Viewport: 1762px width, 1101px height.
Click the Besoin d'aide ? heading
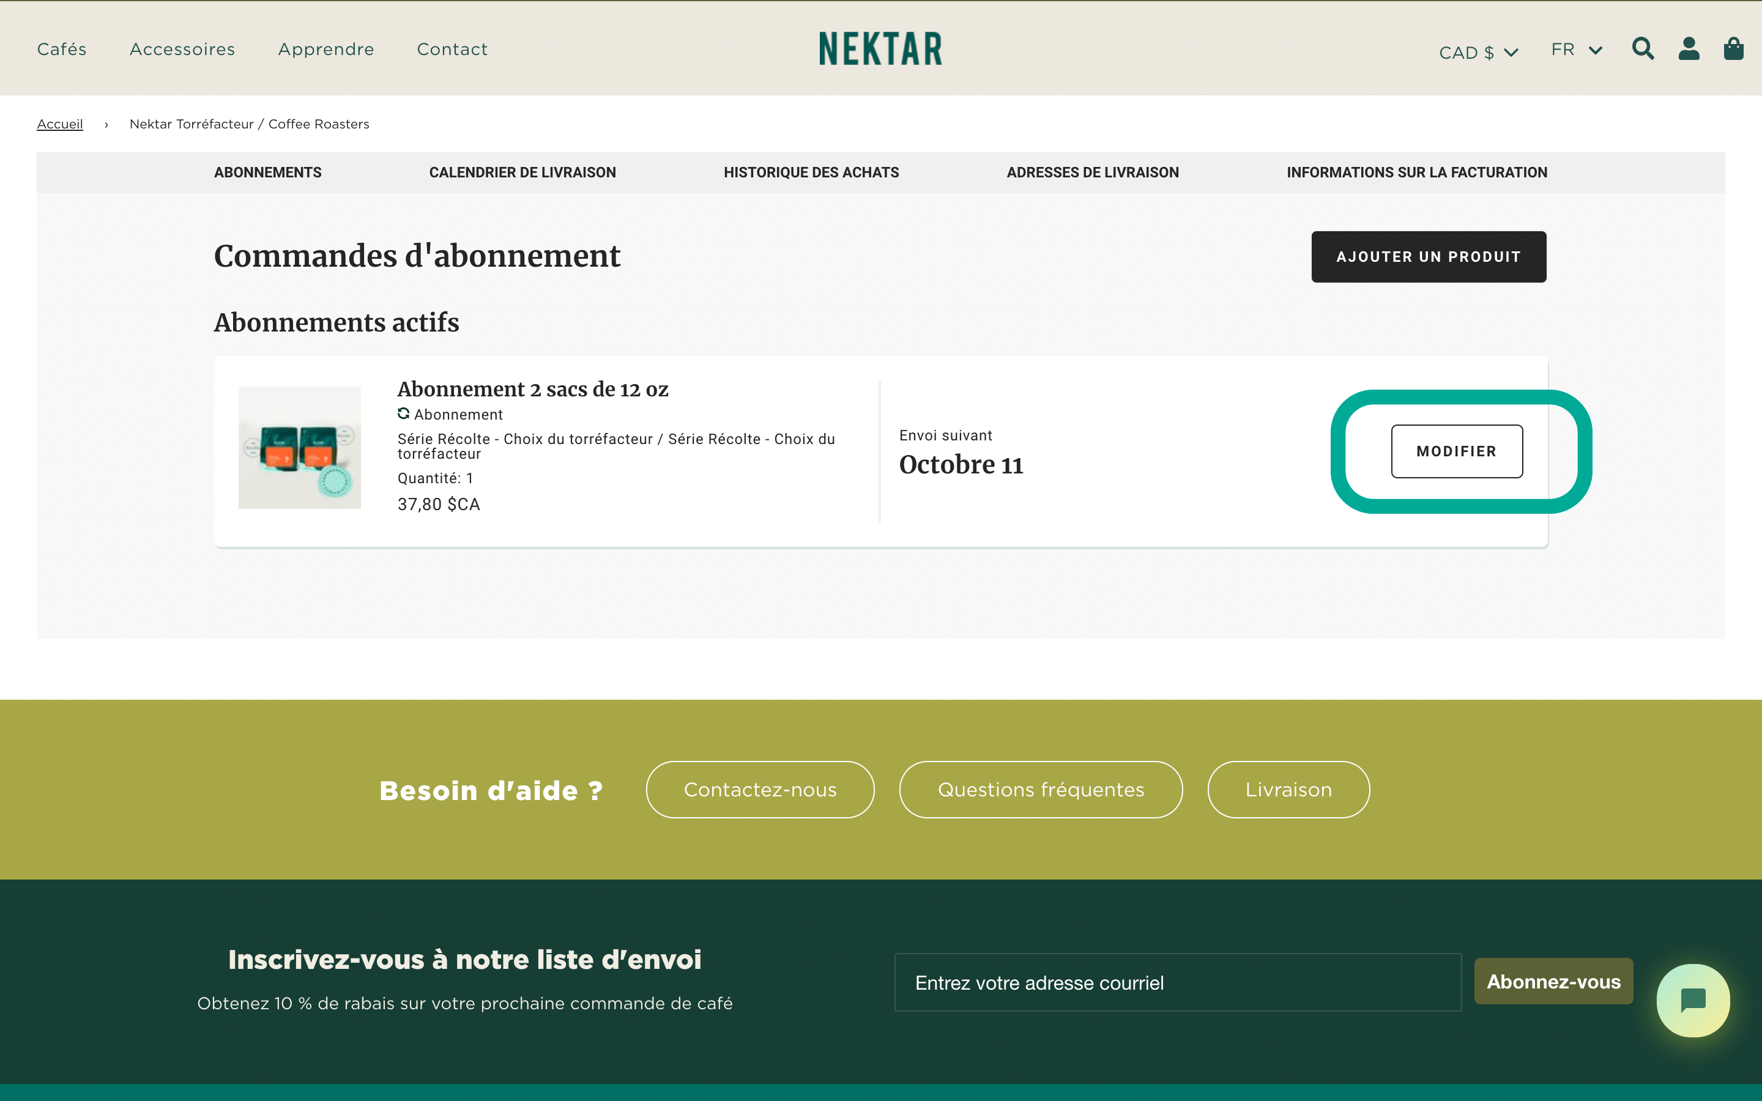pyautogui.click(x=491, y=790)
